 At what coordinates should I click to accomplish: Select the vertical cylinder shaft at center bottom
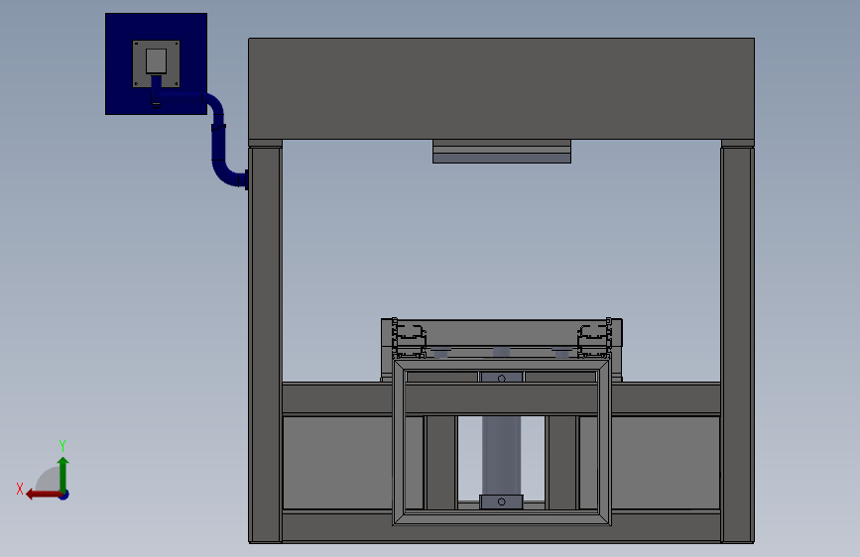[x=501, y=455]
